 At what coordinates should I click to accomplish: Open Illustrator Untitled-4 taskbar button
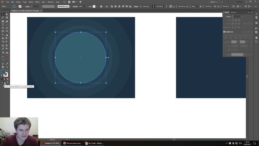click(x=51, y=143)
